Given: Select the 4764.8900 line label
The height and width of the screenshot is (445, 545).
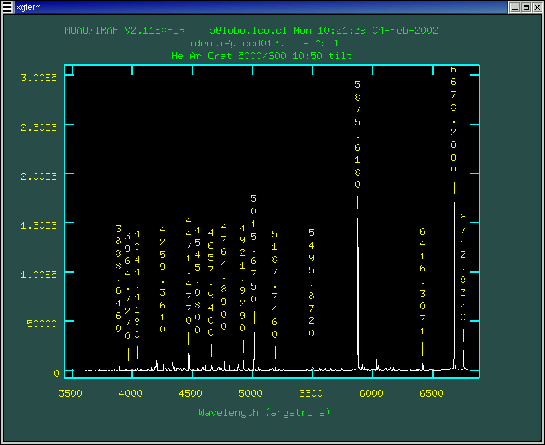Looking at the screenshot, I should [x=224, y=277].
